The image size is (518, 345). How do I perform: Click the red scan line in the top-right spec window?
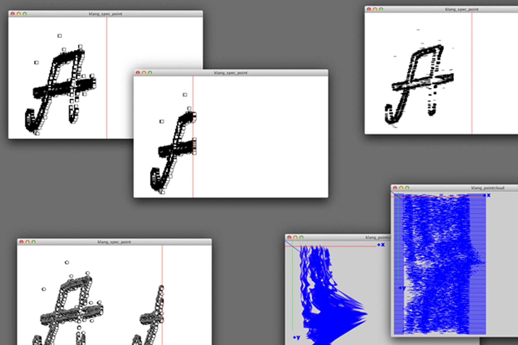[x=472, y=73]
